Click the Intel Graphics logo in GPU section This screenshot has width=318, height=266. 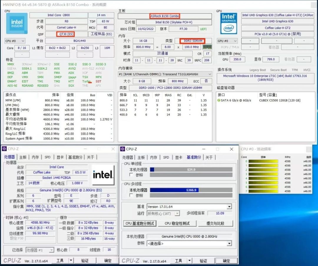[x=228, y=24]
